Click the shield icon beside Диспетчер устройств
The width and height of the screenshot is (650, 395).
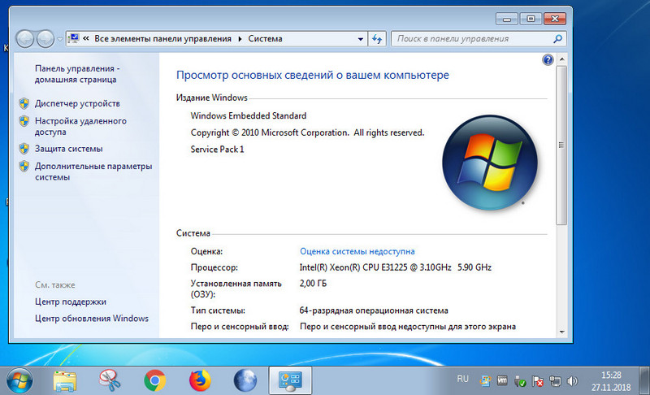(24, 103)
